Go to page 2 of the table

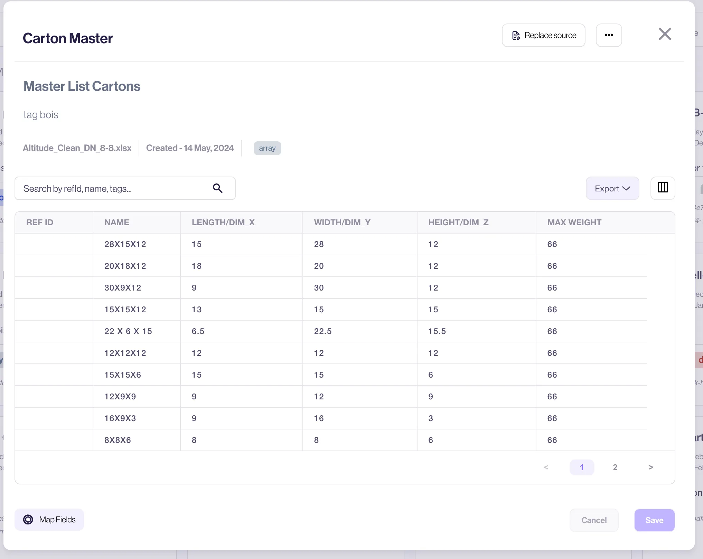point(615,467)
